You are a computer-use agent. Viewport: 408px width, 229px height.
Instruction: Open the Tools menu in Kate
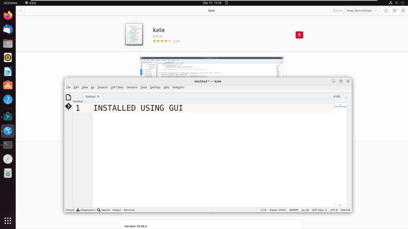(x=144, y=87)
